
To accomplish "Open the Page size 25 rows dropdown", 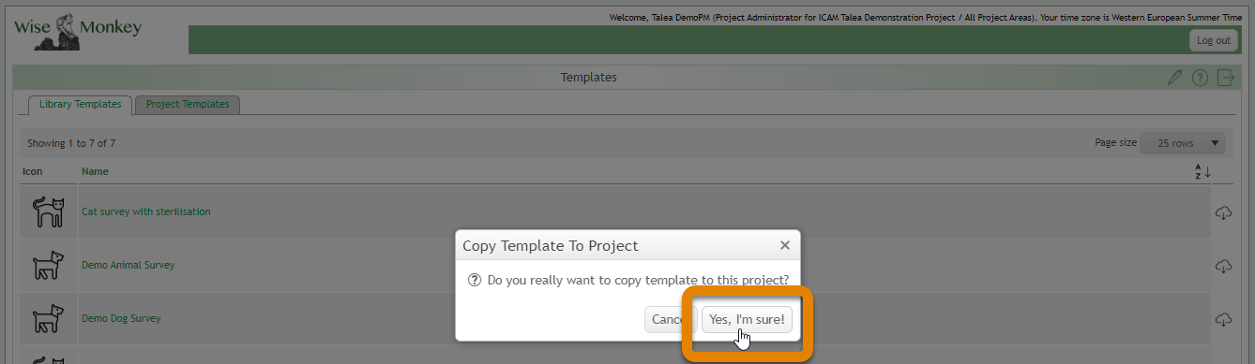I will click(1182, 143).
